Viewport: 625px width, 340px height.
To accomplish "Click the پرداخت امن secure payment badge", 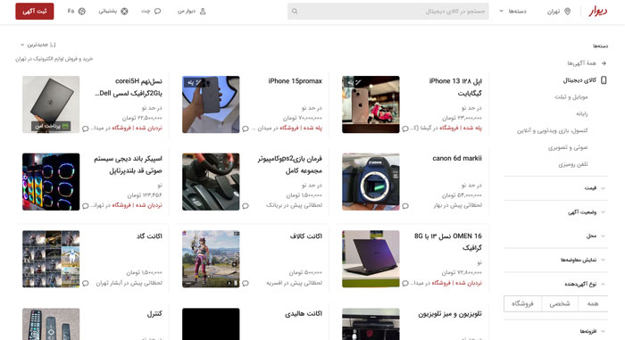I will [x=51, y=127].
